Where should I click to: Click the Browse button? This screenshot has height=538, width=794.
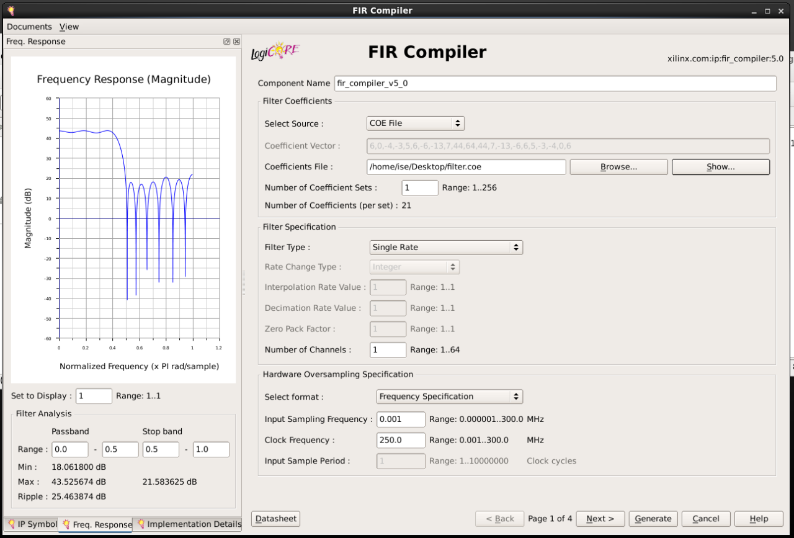coord(618,167)
